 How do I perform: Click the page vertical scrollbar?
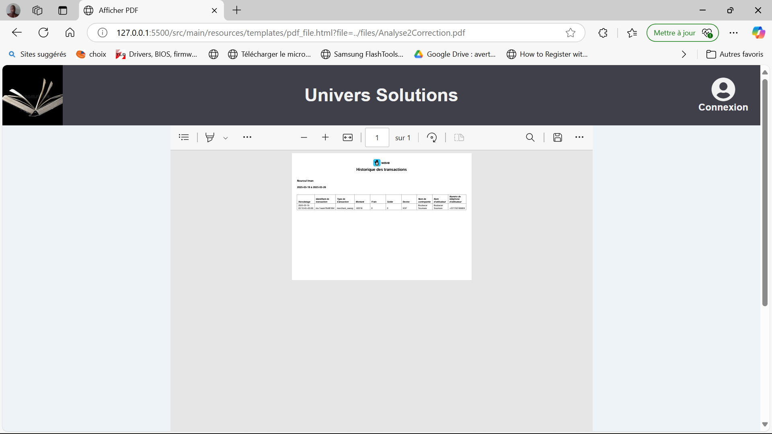tap(765, 193)
